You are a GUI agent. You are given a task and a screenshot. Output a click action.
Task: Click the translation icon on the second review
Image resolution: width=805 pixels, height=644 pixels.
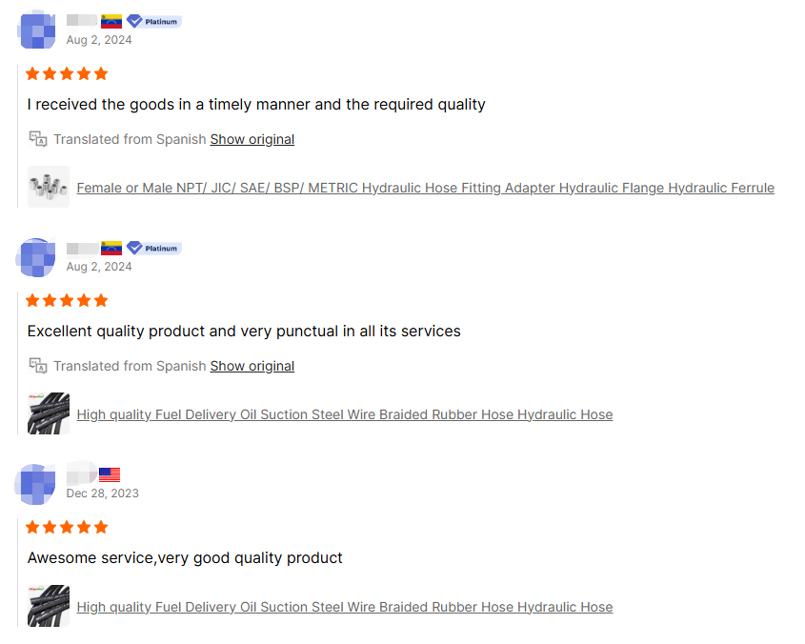click(x=38, y=366)
